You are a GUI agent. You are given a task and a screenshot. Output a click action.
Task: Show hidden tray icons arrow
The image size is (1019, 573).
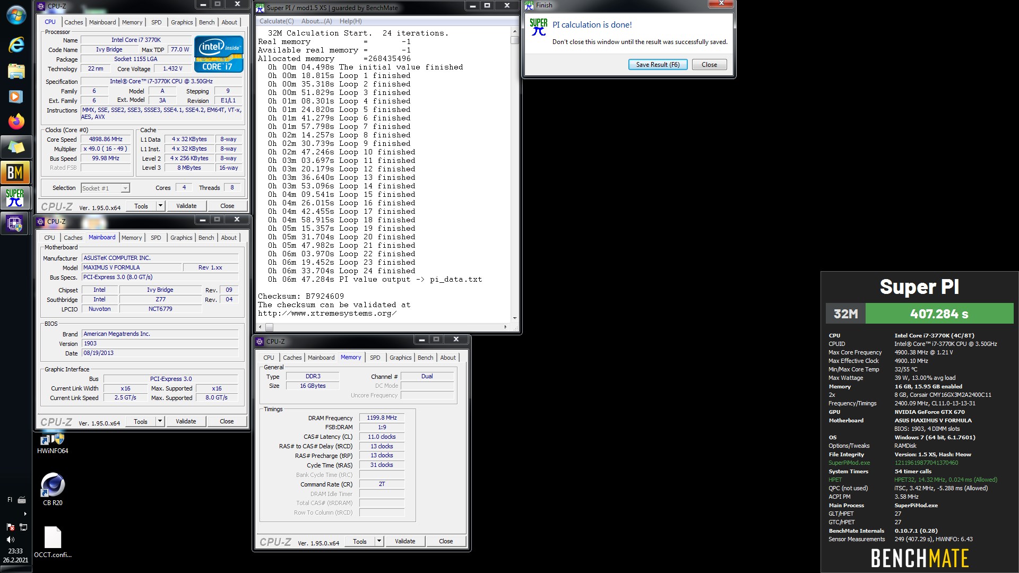click(x=24, y=514)
